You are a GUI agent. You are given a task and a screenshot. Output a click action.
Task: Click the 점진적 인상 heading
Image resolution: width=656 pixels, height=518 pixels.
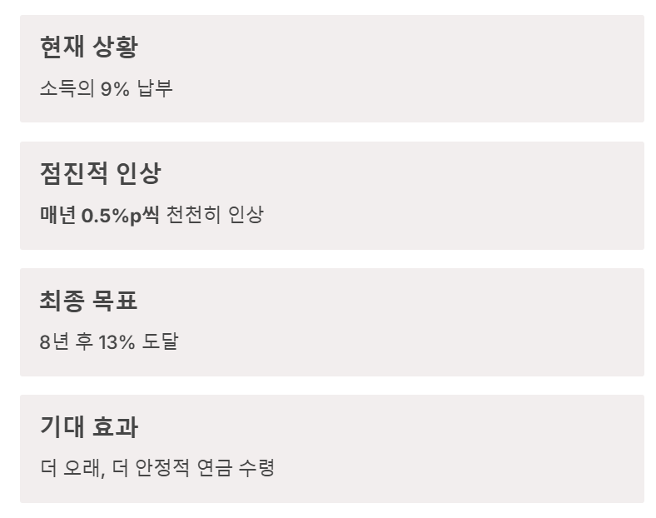click(x=101, y=173)
